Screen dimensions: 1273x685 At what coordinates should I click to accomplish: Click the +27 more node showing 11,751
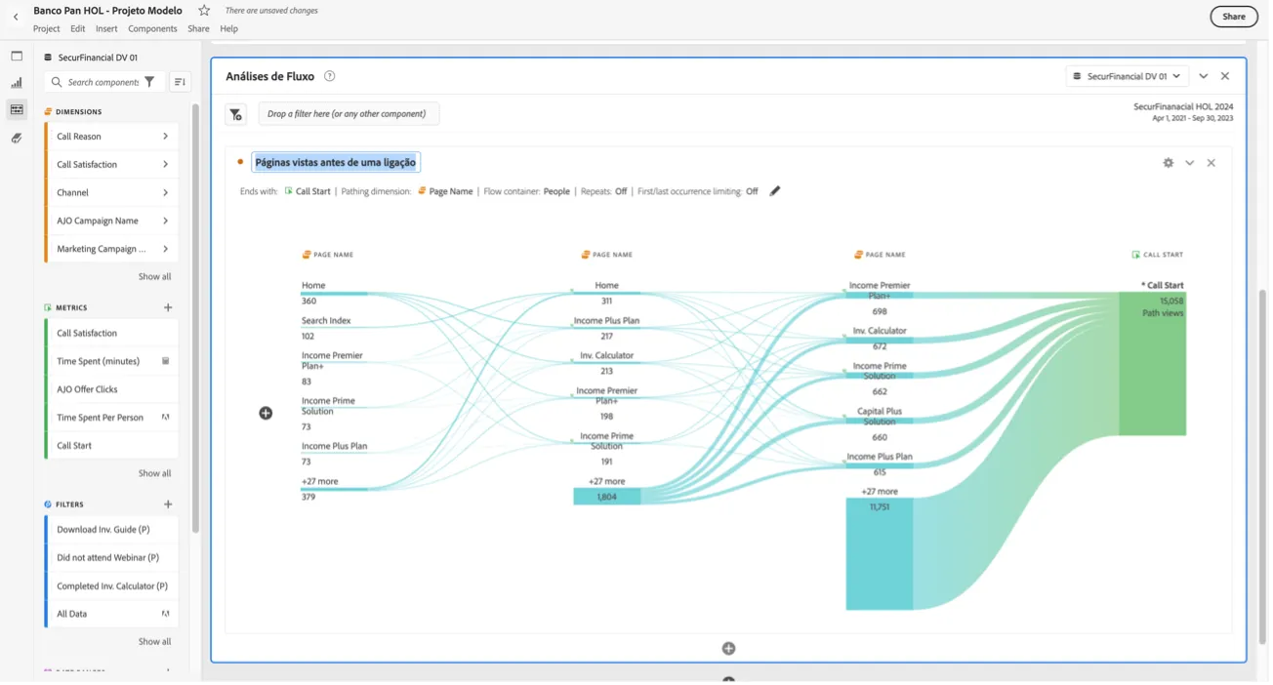click(x=880, y=554)
